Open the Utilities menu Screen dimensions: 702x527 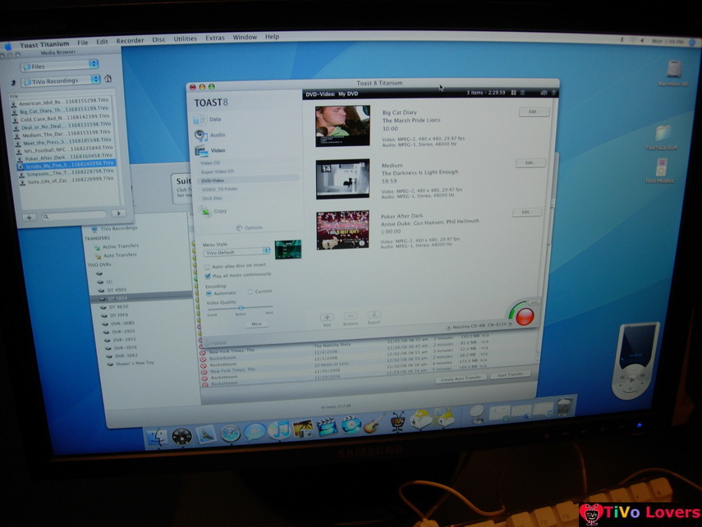(185, 39)
